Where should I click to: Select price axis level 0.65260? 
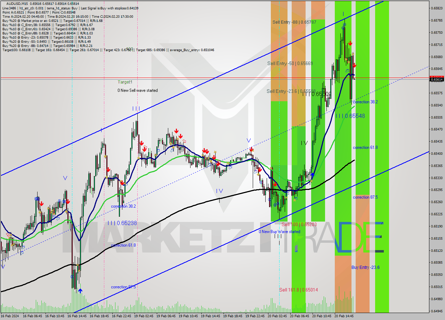[437, 202]
